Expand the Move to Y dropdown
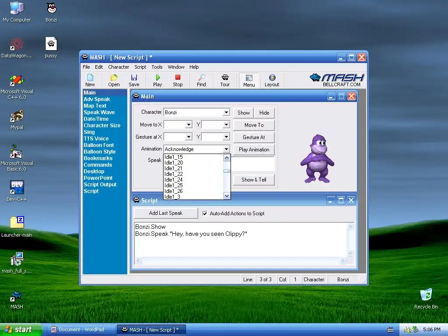Image resolution: width=448 pixels, height=336 pixels. click(x=226, y=125)
